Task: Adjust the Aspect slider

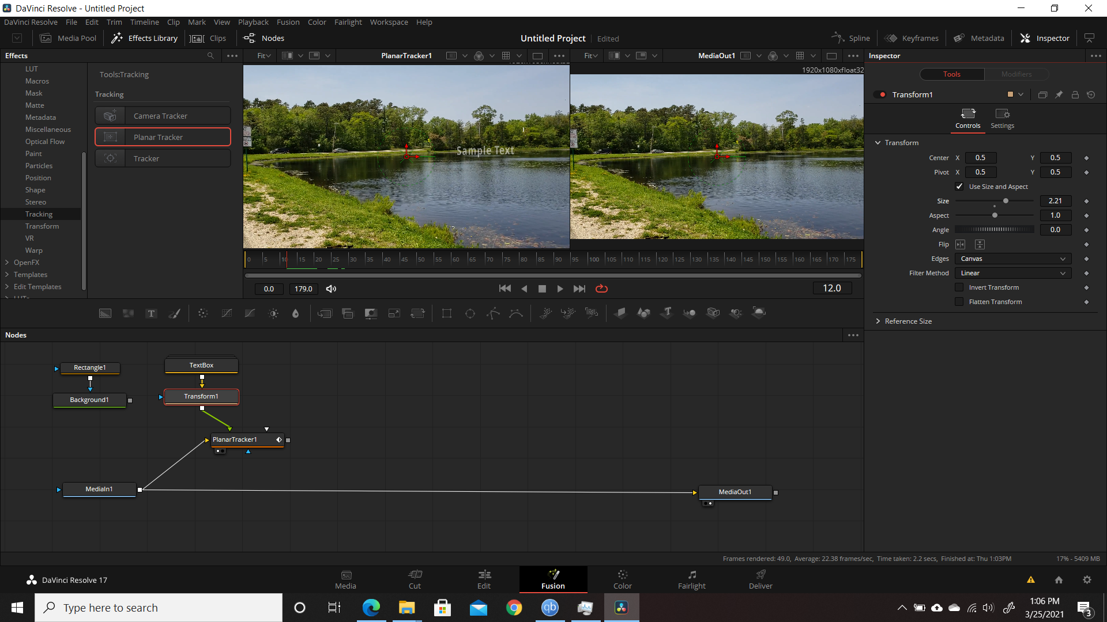Action: (995, 215)
